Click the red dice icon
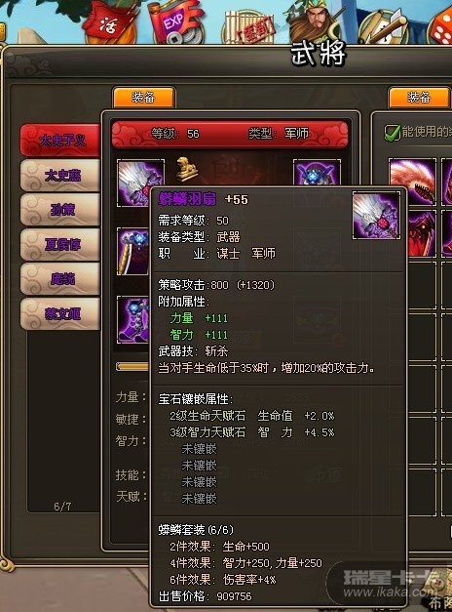Screen dimensions: 452x612 (x=440, y=28)
